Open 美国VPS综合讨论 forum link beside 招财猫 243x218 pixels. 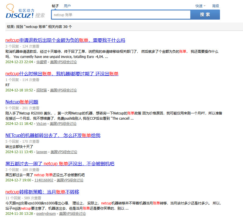63,90
